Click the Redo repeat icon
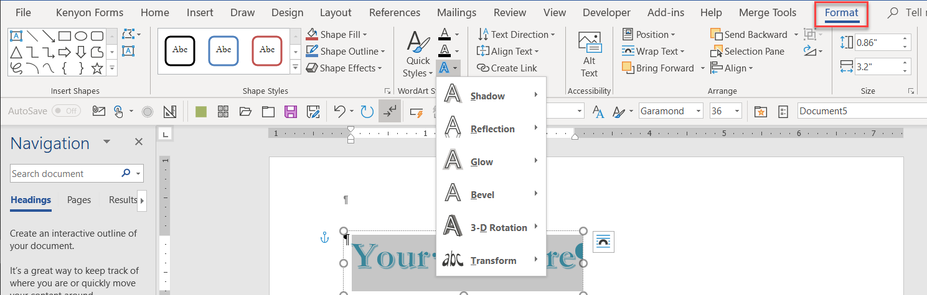 [x=367, y=112]
